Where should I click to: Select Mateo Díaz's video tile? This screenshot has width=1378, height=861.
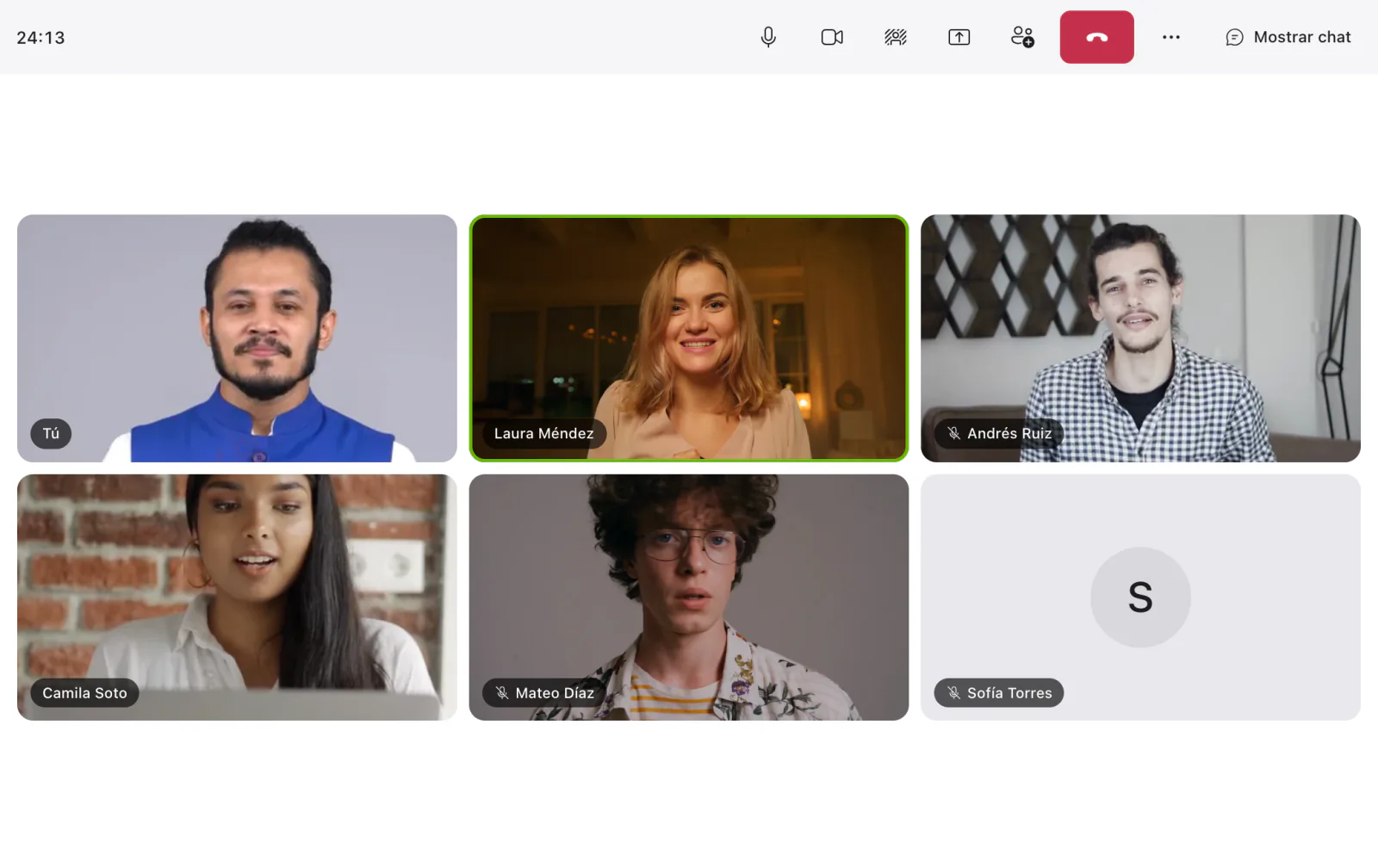[689, 598]
